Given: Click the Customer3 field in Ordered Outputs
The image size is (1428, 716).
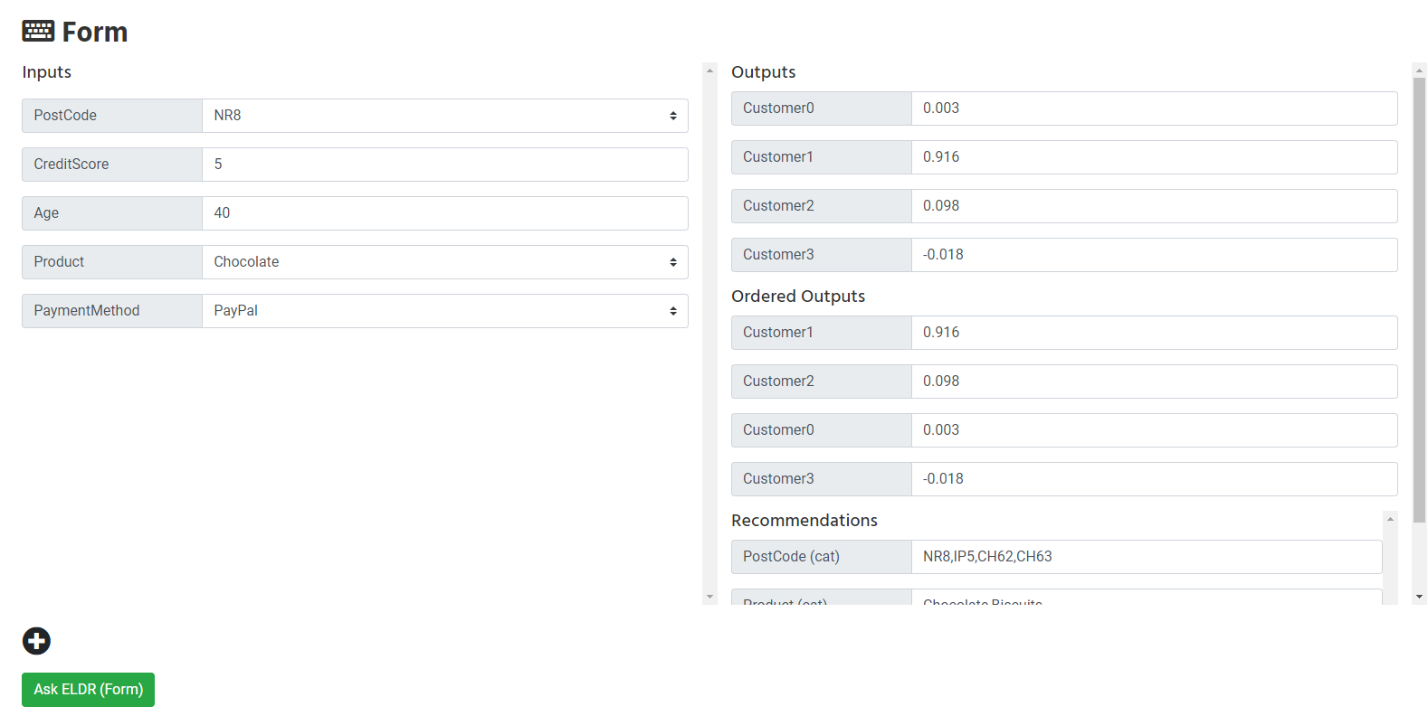Looking at the screenshot, I should click(x=1154, y=479).
